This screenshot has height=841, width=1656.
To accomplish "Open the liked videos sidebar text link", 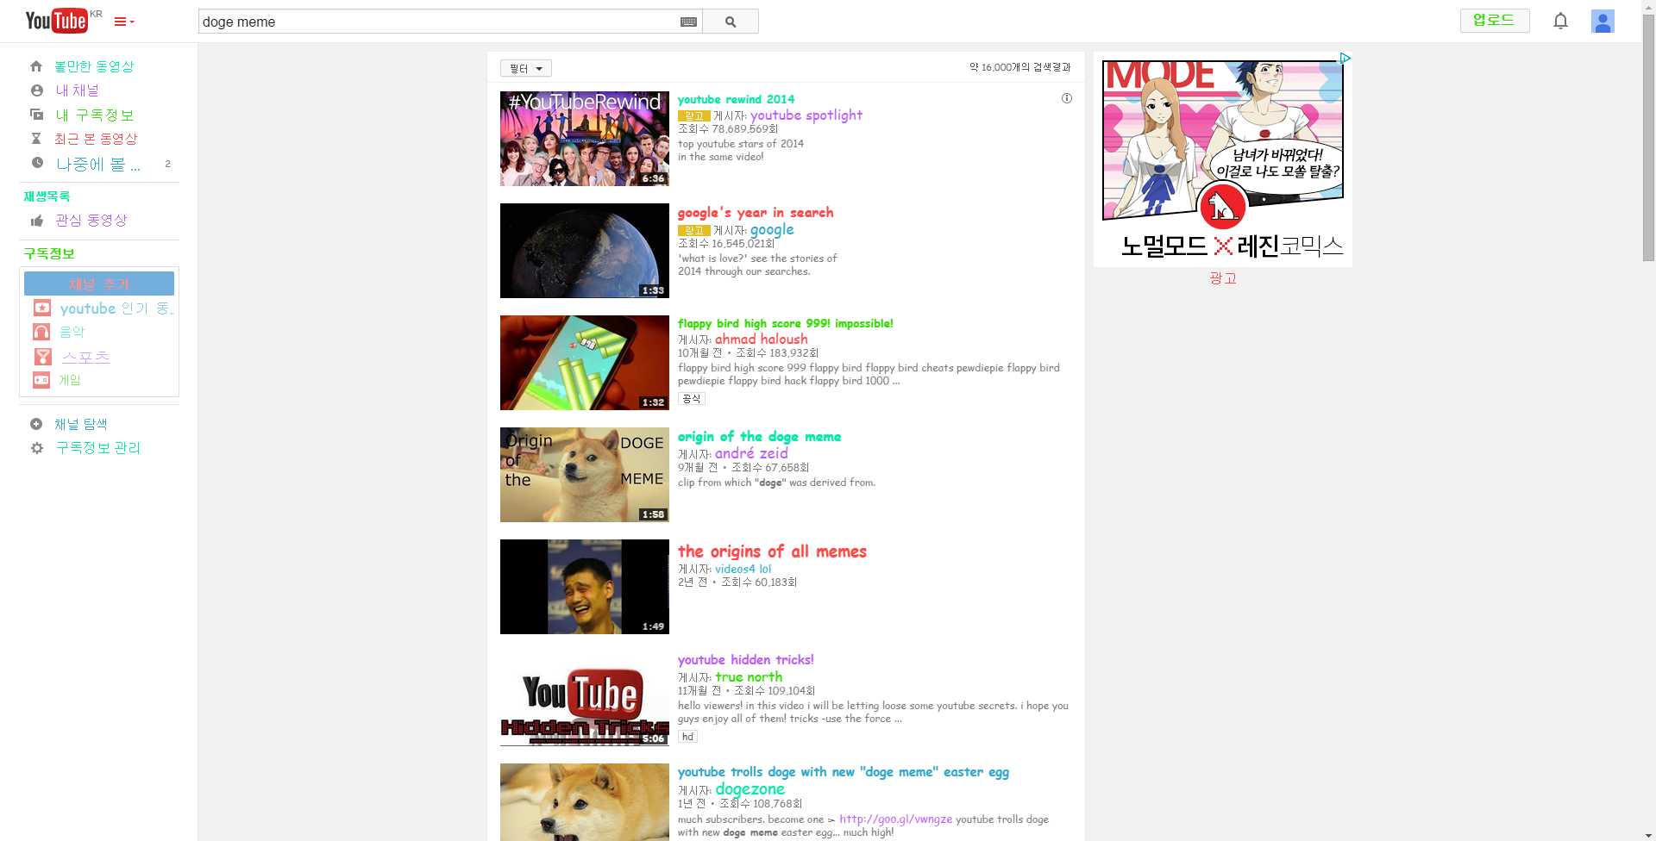I will (91, 221).
